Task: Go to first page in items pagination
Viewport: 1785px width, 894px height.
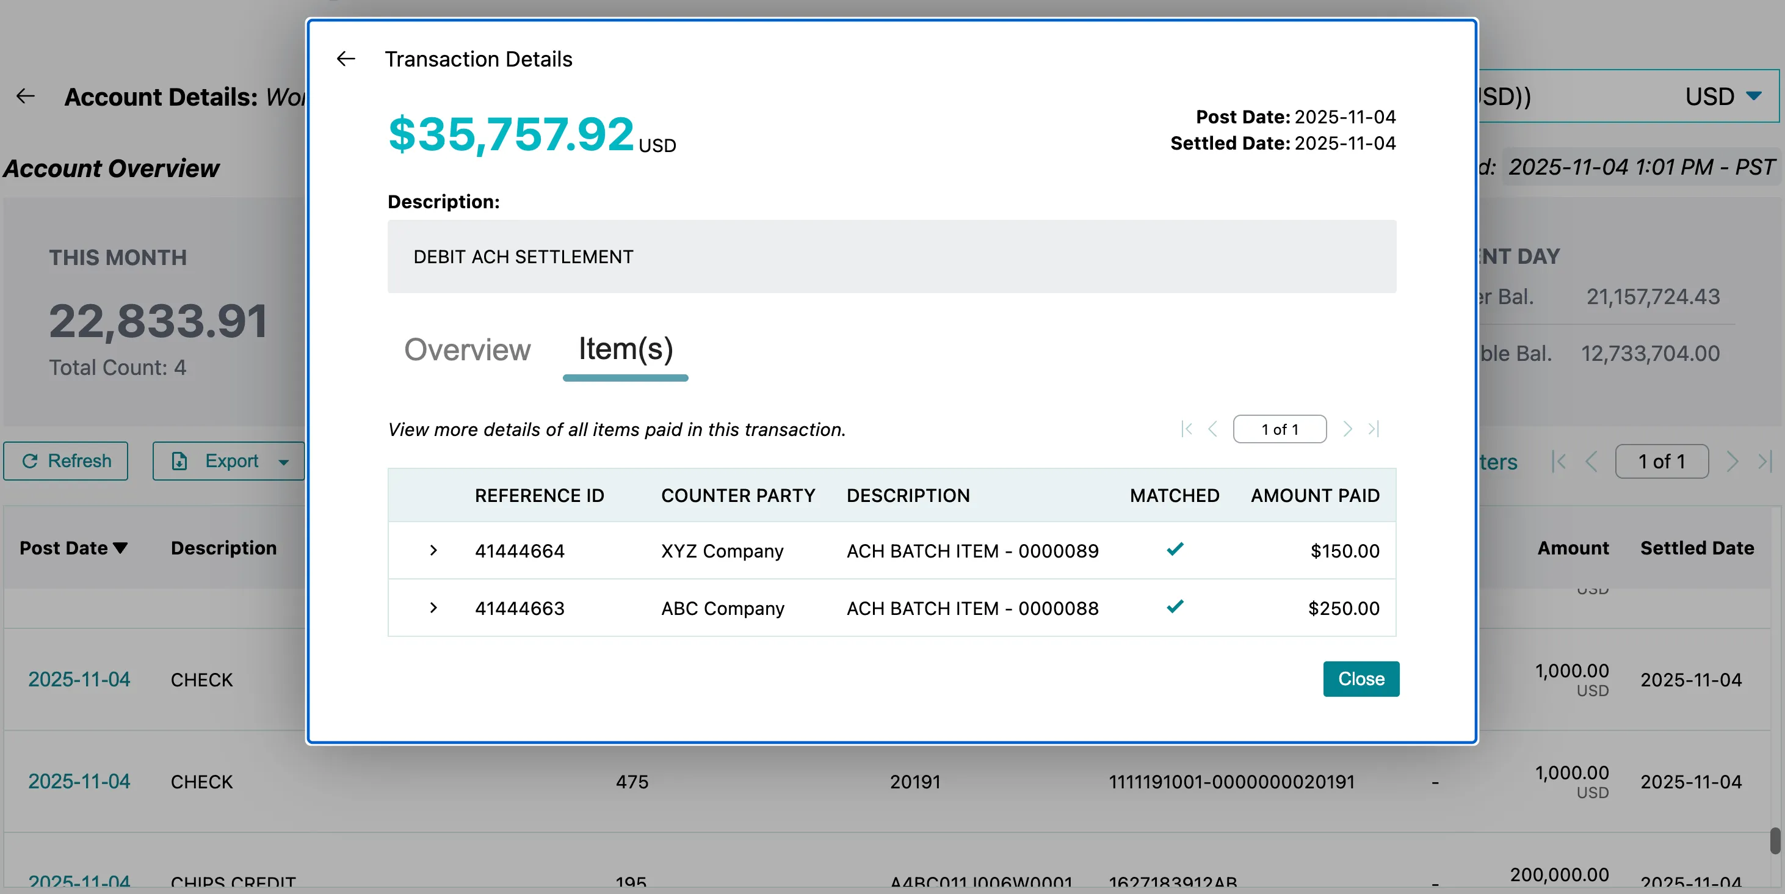Action: point(1186,429)
